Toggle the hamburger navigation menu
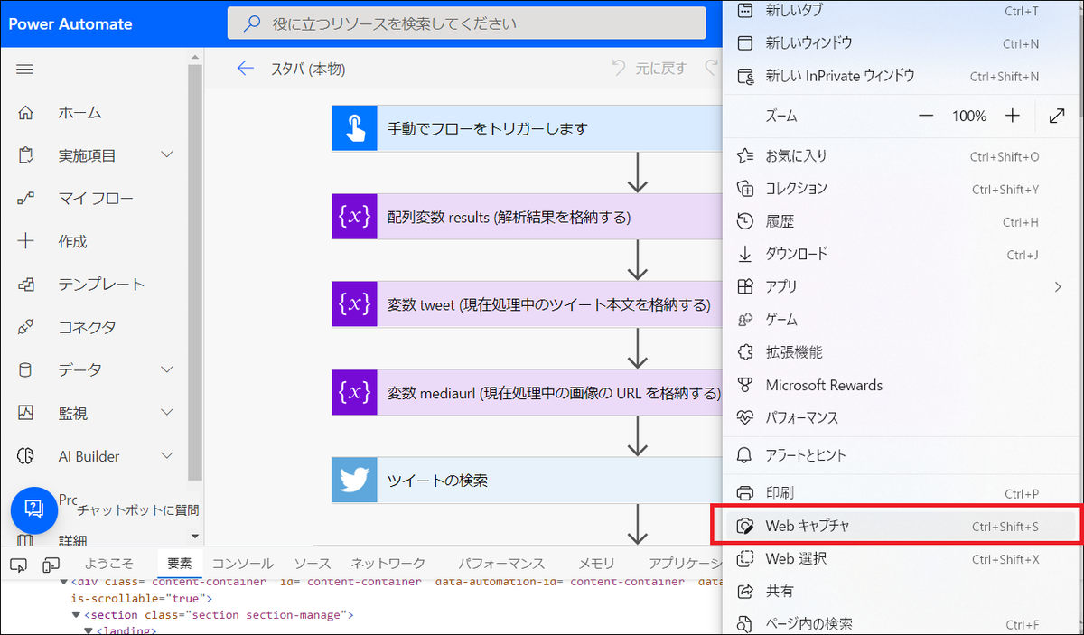Image resolution: width=1084 pixels, height=635 pixels. tap(25, 70)
